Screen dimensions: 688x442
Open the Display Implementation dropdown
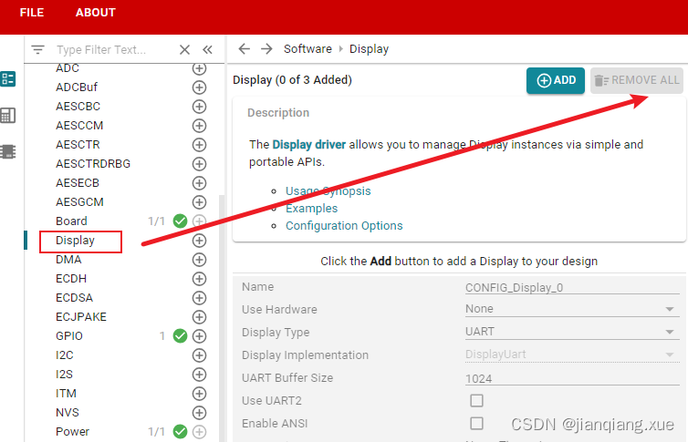click(572, 355)
